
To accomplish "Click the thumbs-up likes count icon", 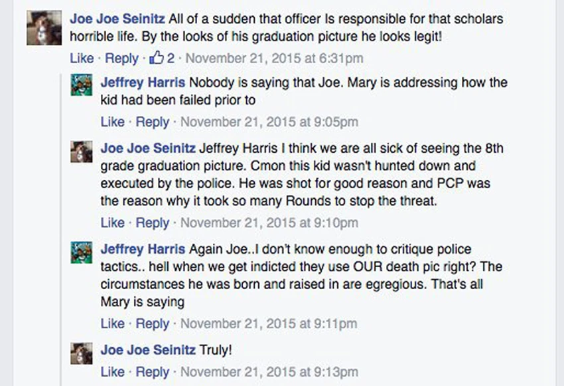I will [157, 58].
